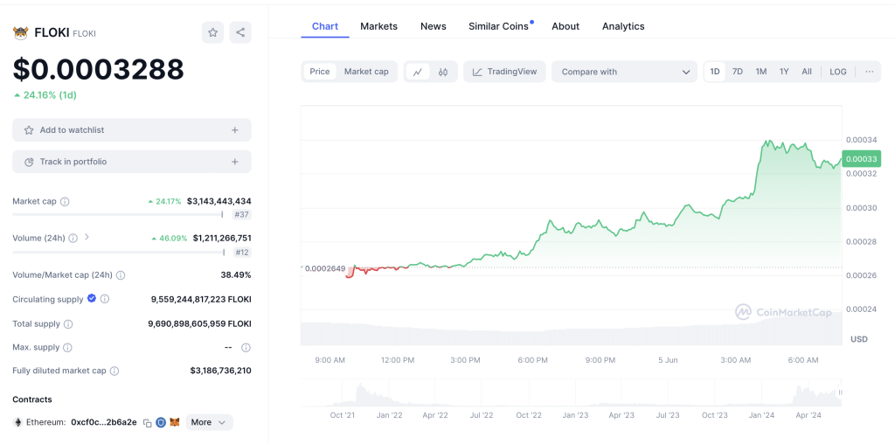Select the 1Y time range

[x=784, y=72]
